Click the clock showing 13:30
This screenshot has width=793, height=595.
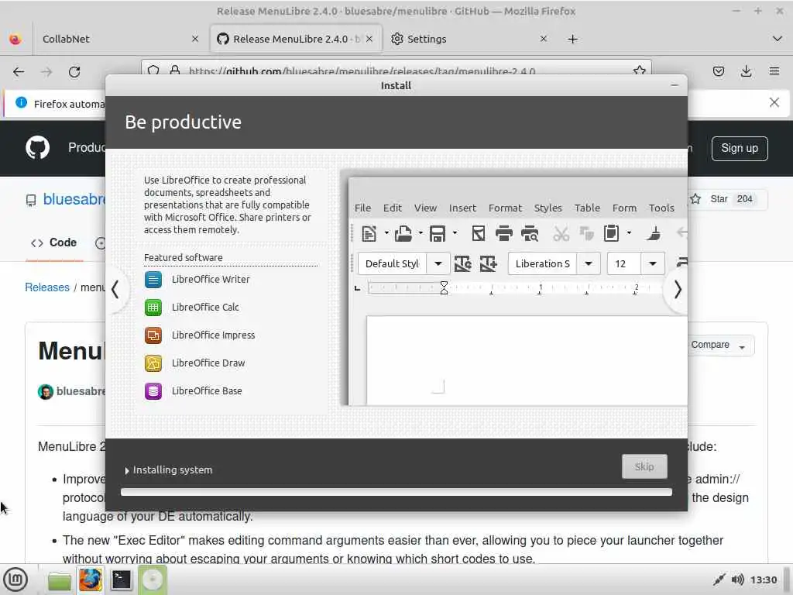point(763,580)
